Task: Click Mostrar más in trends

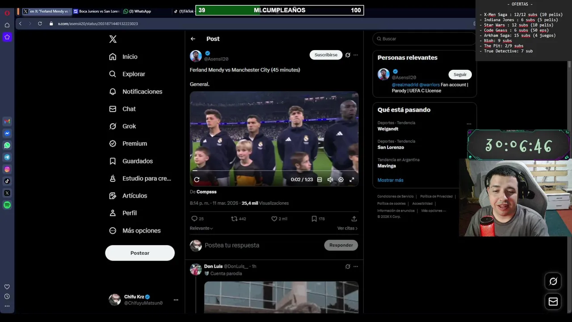Action: [390, 180]
